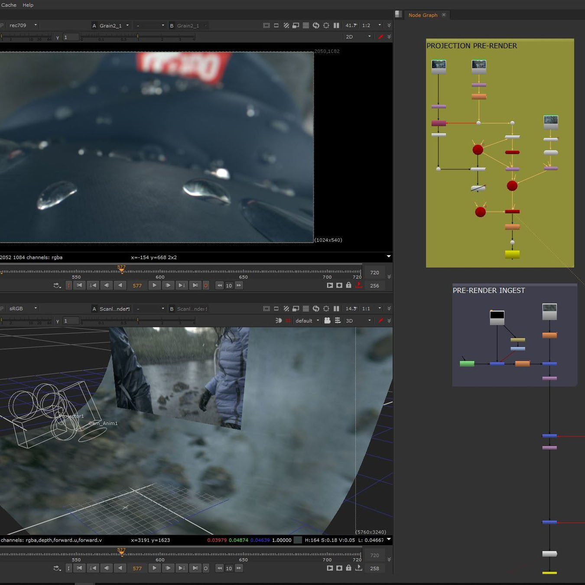585x585 pixels.
Task: Switch to the Node Graph tab
Action: click(423, 15)
